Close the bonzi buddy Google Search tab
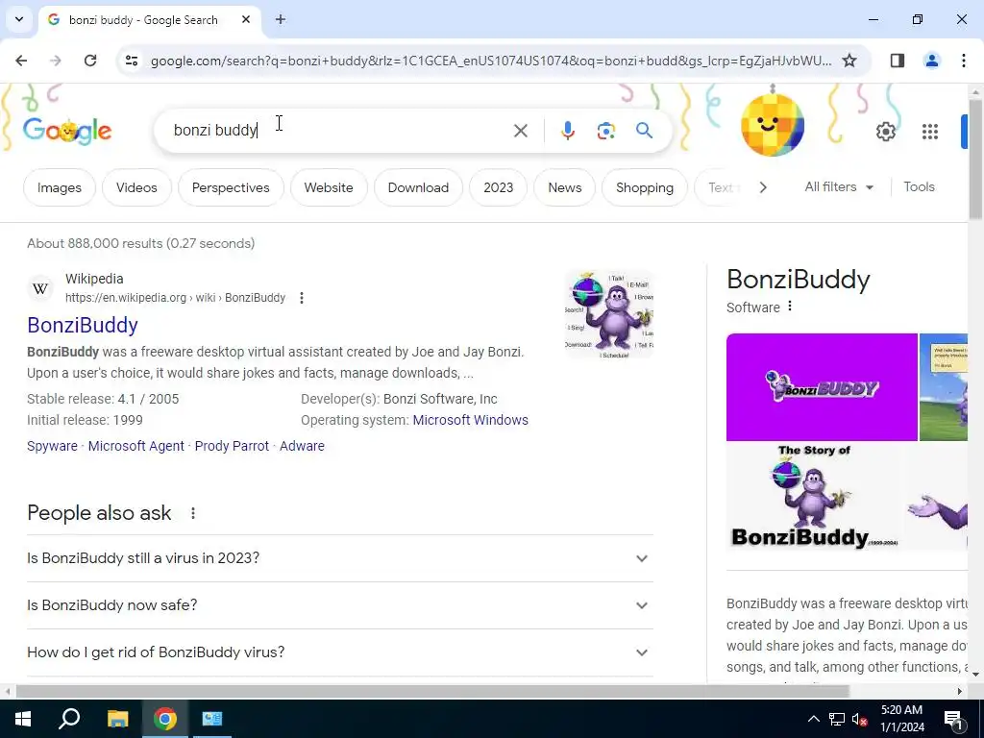984x738 pixels. (x=246, y=19)
